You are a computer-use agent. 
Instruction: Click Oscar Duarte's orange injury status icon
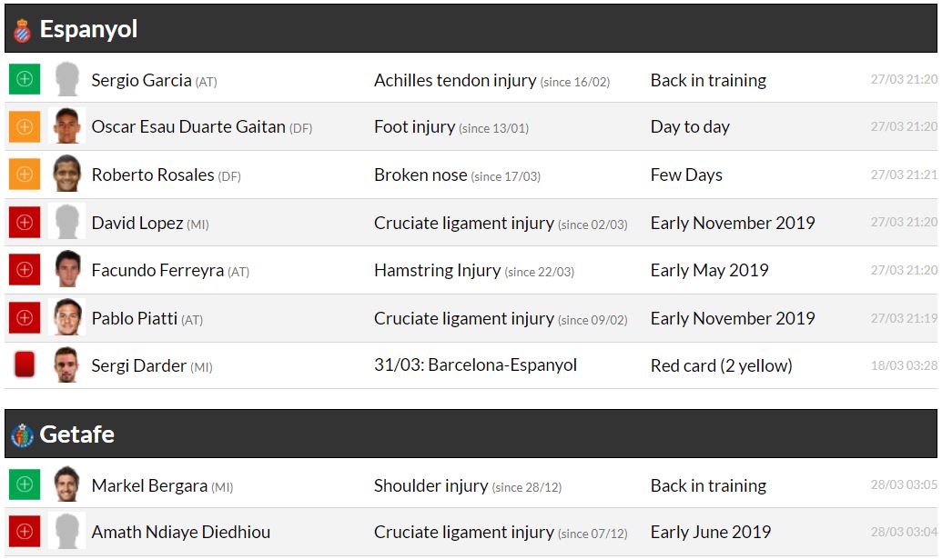[x=25, y=127]
